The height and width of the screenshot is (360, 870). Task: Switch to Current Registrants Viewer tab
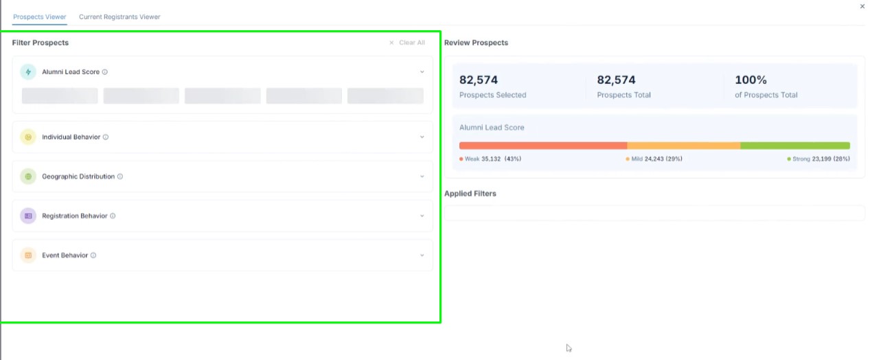(119, 16)
